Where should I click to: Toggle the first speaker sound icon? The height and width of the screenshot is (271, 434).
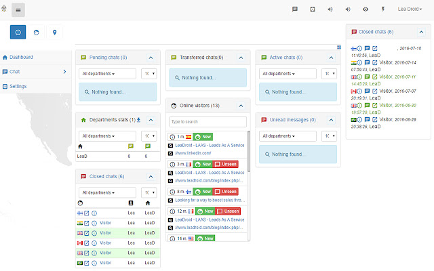[330, 9]
